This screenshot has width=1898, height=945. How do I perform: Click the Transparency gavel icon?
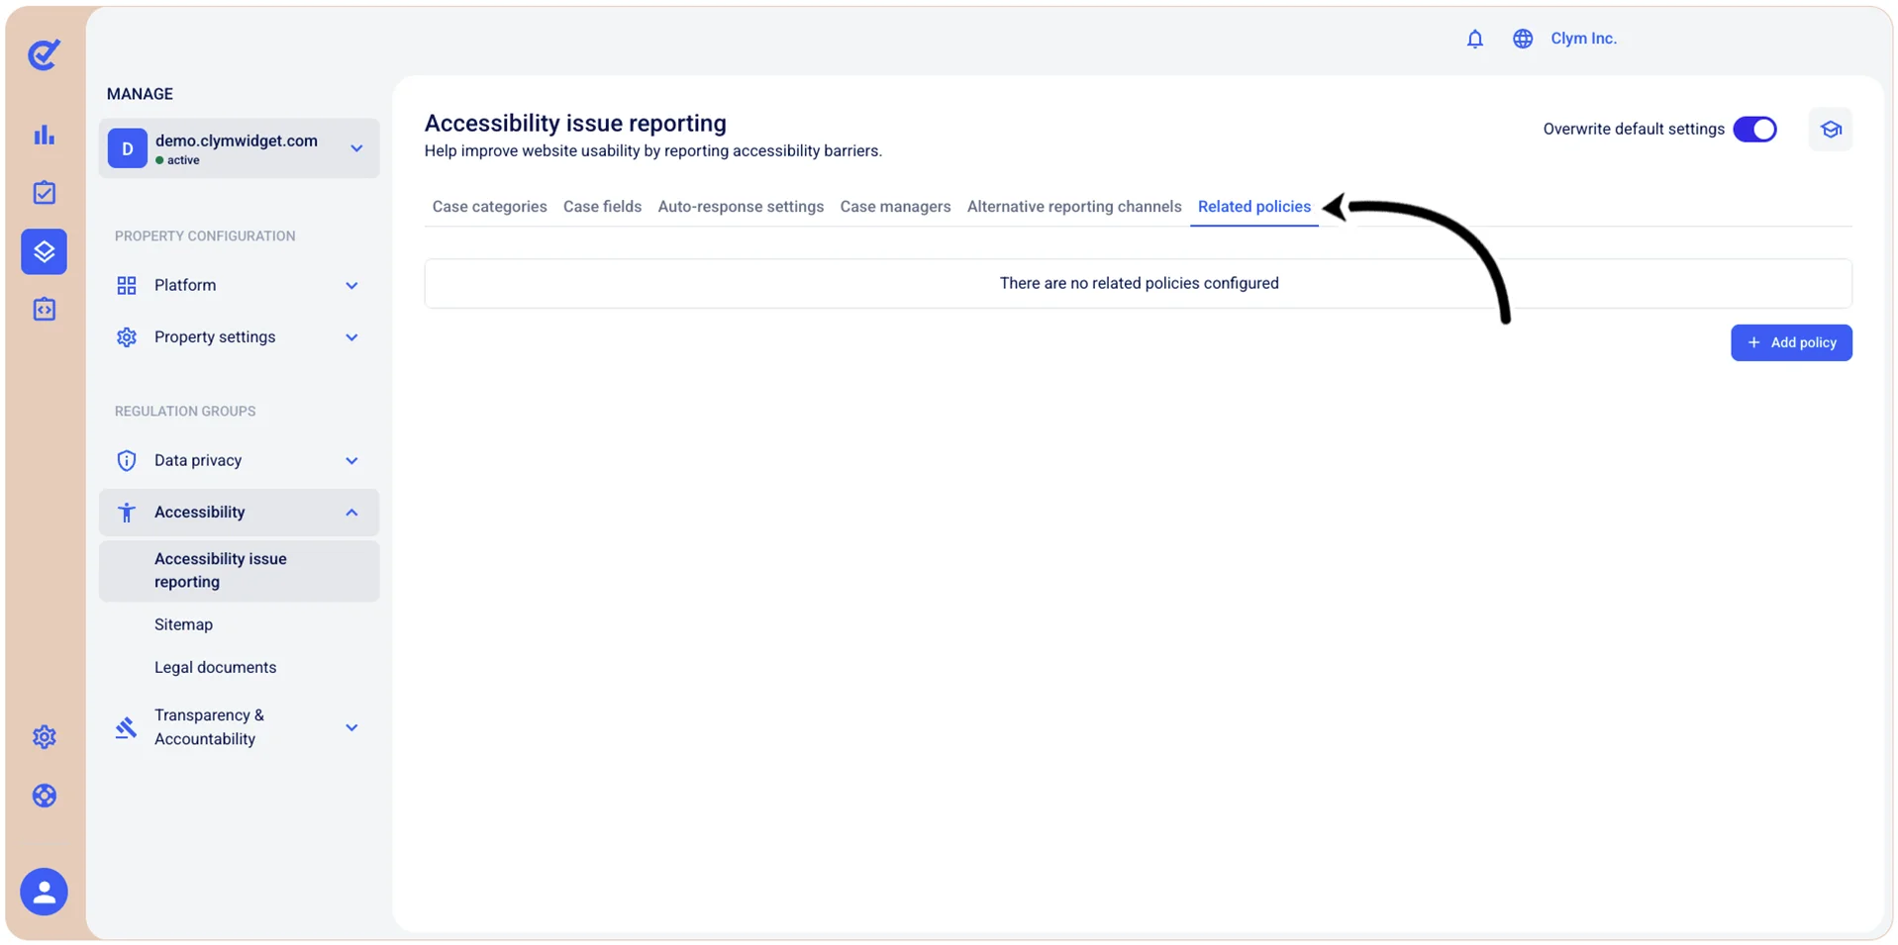coord(126,728)
